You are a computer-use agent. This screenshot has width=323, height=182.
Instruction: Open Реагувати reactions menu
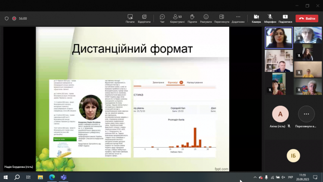(x=206, y=19)
